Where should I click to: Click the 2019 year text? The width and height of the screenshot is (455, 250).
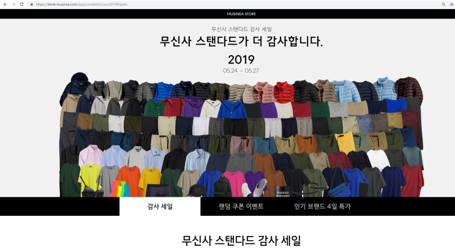(x=241, y=60)
